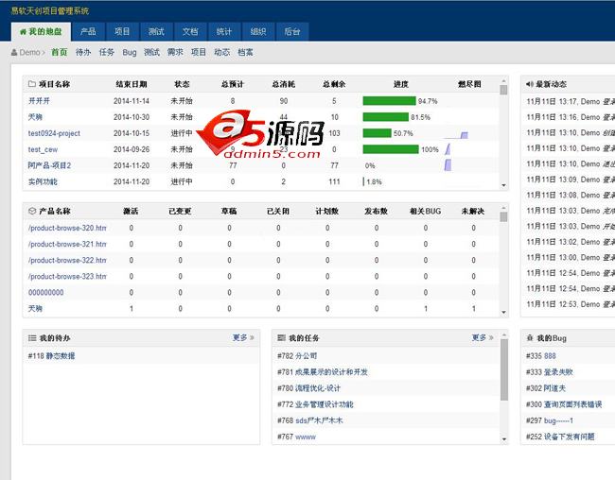Open product /product-browse-320.htm
The image size is (615, 480).
pyautogui.click(x=67, y=228)
